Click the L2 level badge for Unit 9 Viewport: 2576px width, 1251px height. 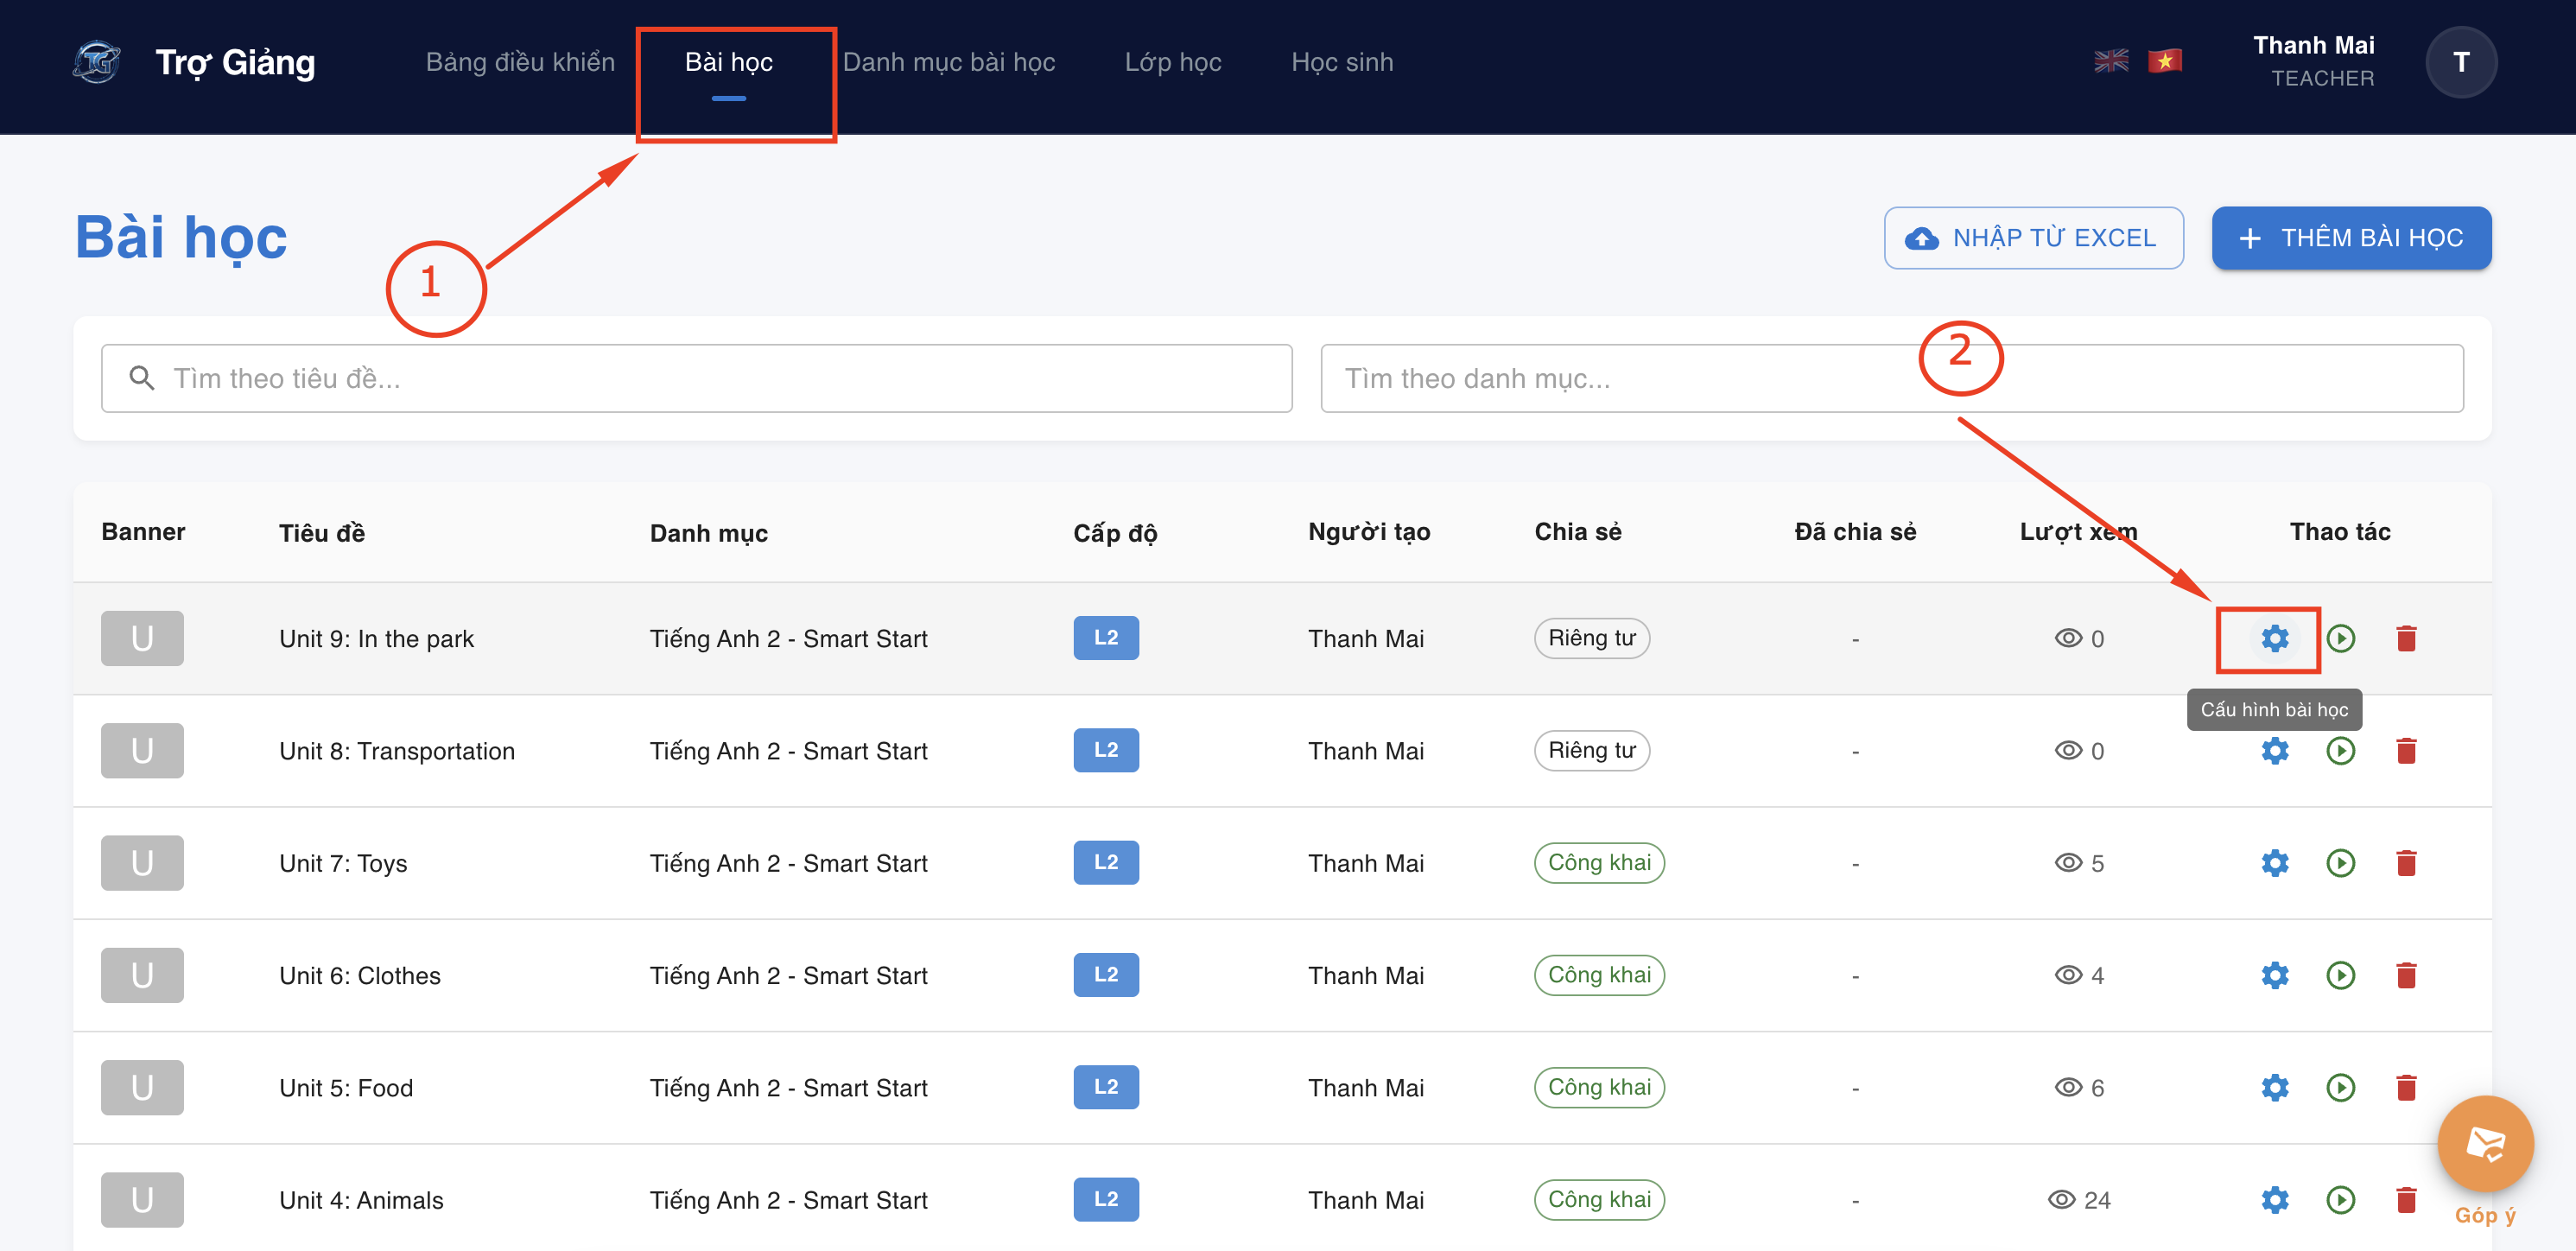[1106, 638]
